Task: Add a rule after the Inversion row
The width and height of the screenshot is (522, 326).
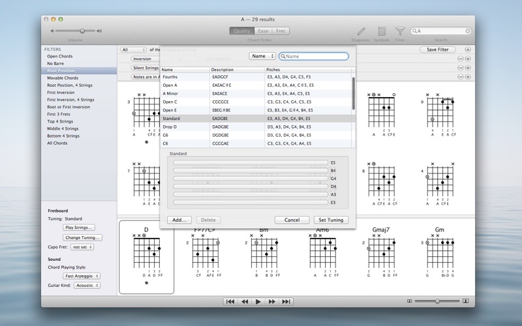Action: 468,59
